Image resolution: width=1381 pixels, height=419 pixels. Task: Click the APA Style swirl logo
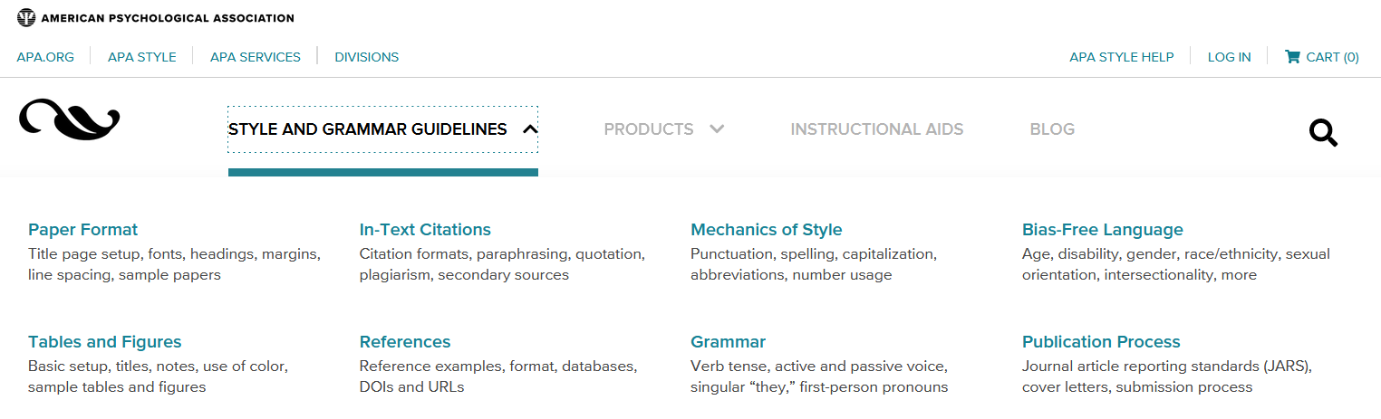[x=69, y=119]
